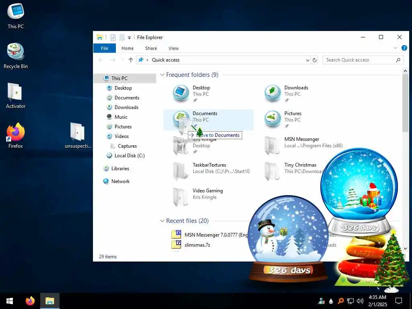Collapse the Recent files section

tap(162, 221)
